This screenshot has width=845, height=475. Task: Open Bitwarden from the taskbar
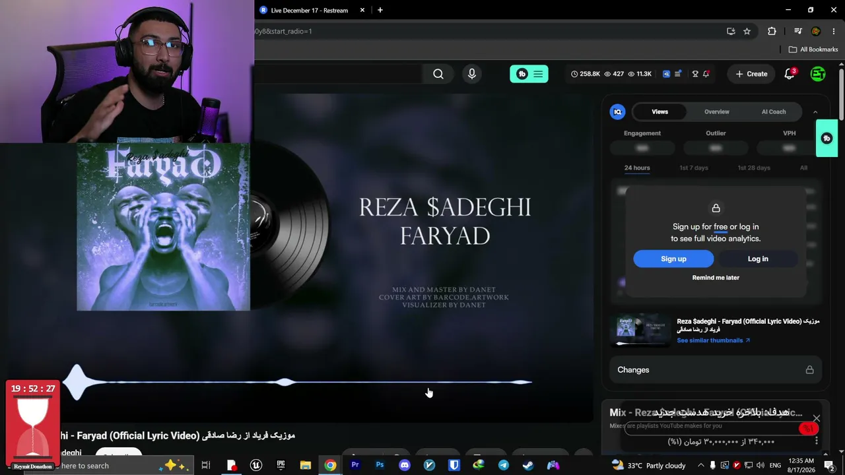(454, 465)
